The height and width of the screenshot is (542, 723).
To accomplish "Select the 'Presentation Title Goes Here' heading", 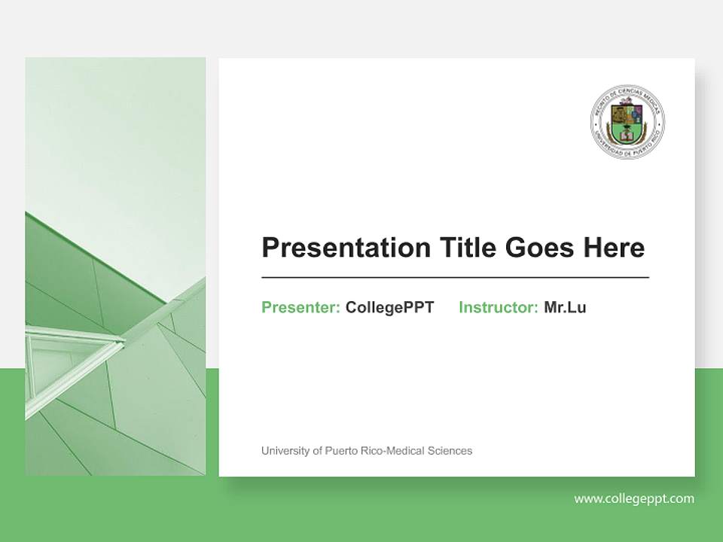I will point(453,248).
